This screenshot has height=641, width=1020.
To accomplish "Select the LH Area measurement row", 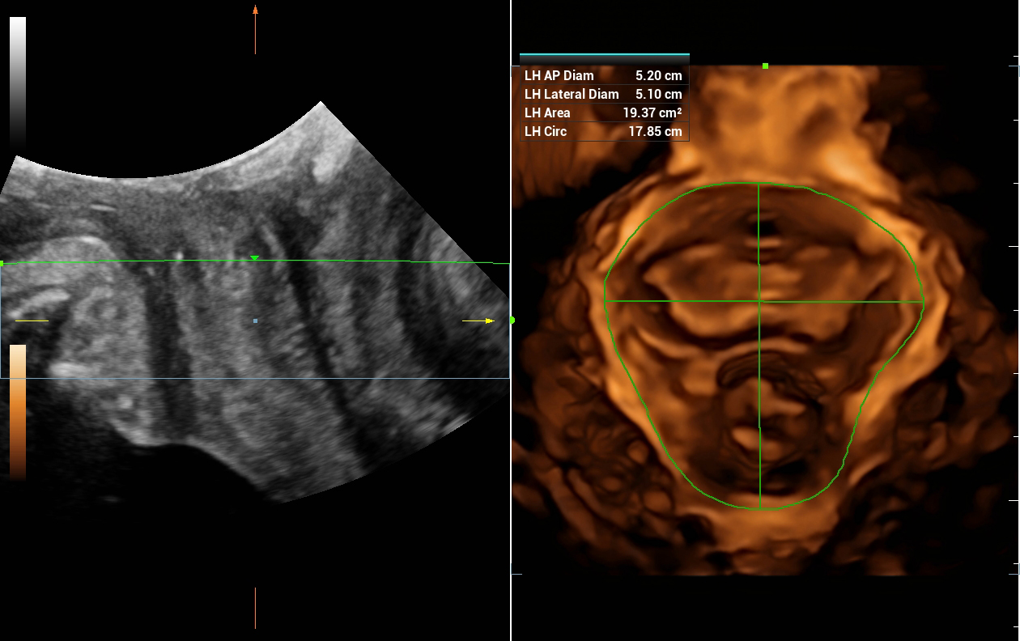I will [x=604, y=112].
